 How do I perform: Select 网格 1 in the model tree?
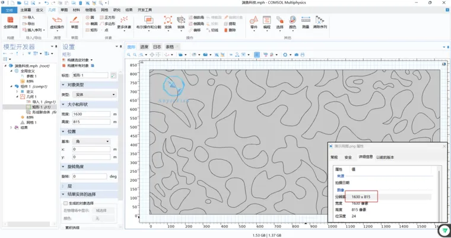28,123
